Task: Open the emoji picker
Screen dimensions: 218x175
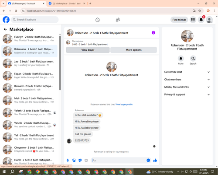Action: [148, 161]
